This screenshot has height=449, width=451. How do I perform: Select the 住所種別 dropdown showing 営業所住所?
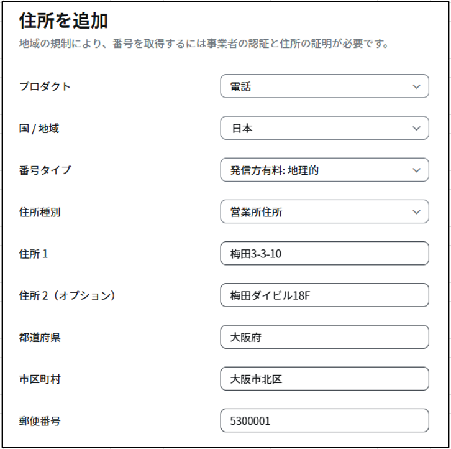324,211
